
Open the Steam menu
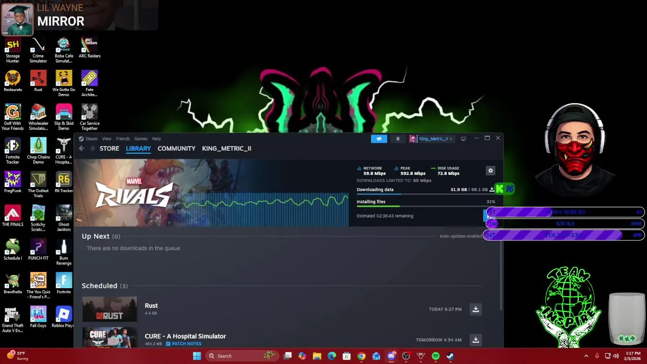[x=88, y=139]
